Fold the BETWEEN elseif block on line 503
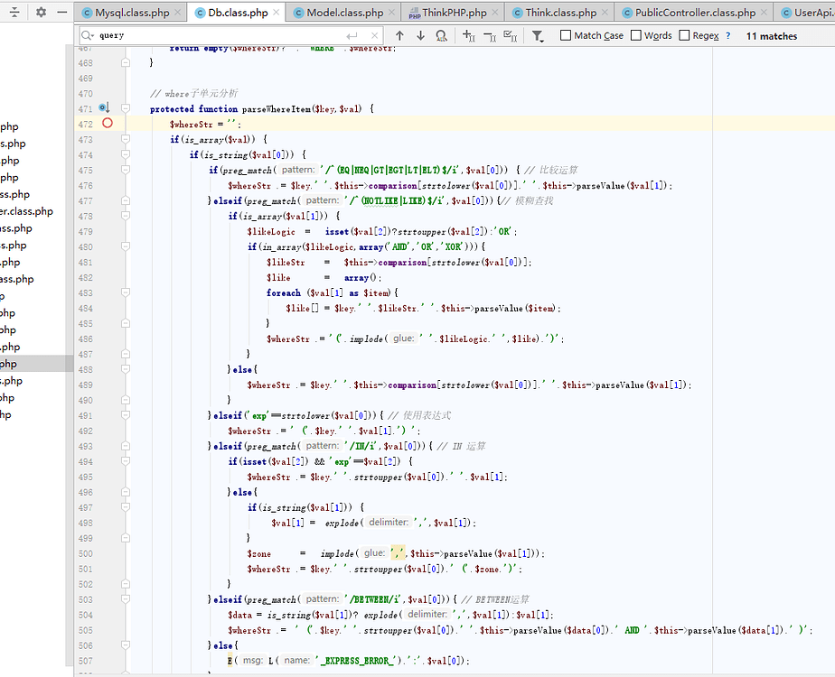Screen dimensions: 835x677 (126, 599)
